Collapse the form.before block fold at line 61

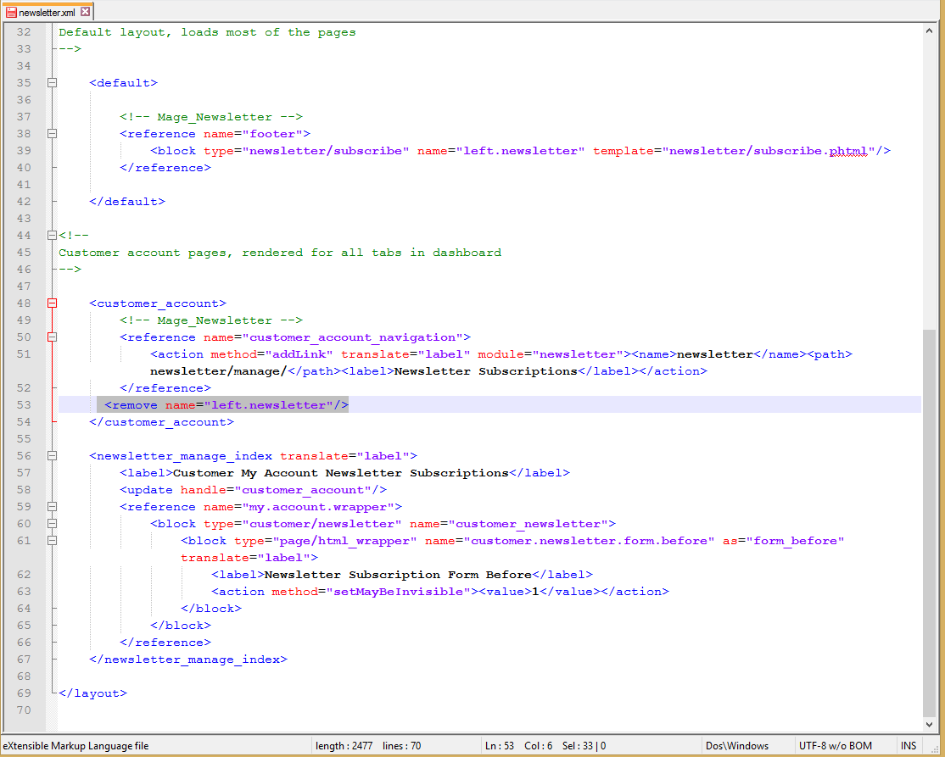pos(53,541)
